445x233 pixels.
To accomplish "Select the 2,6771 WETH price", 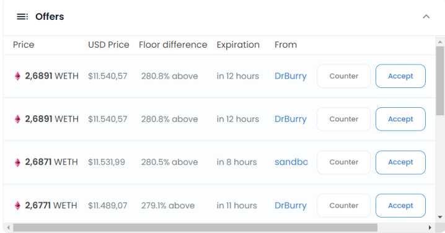I will (x=51, y=206).
